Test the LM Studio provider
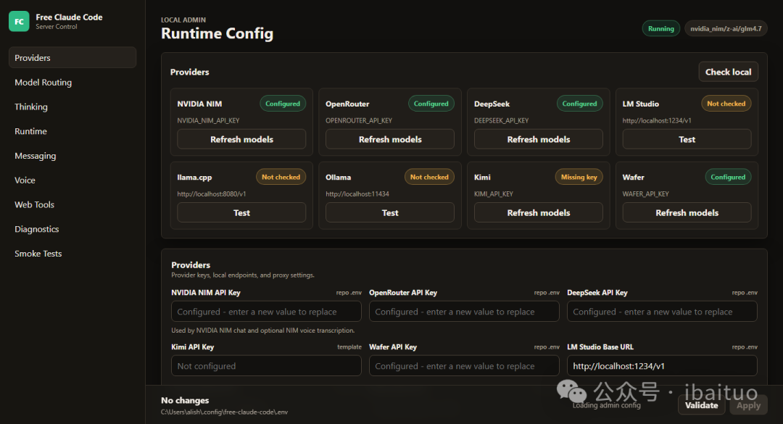 coord(687,139)
